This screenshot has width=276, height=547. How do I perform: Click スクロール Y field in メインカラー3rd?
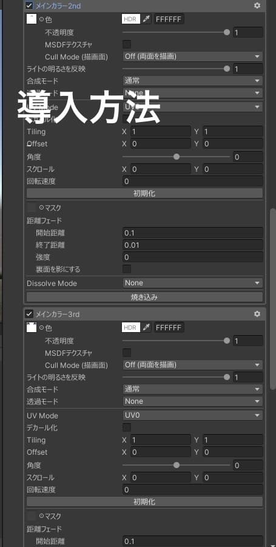pyautogui.click(x=233, y=477)
